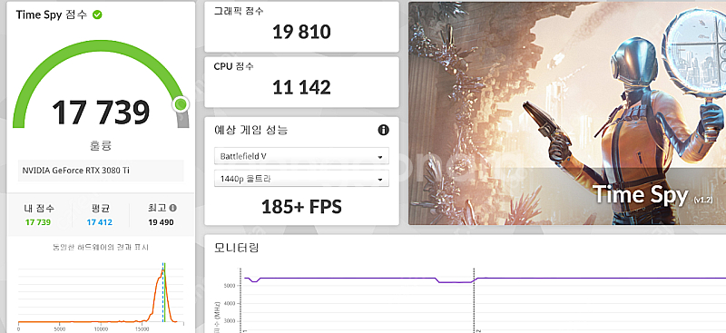Click the CPU 점수 value 11 142
726x333 pixels.
click(x=301, y=87)
